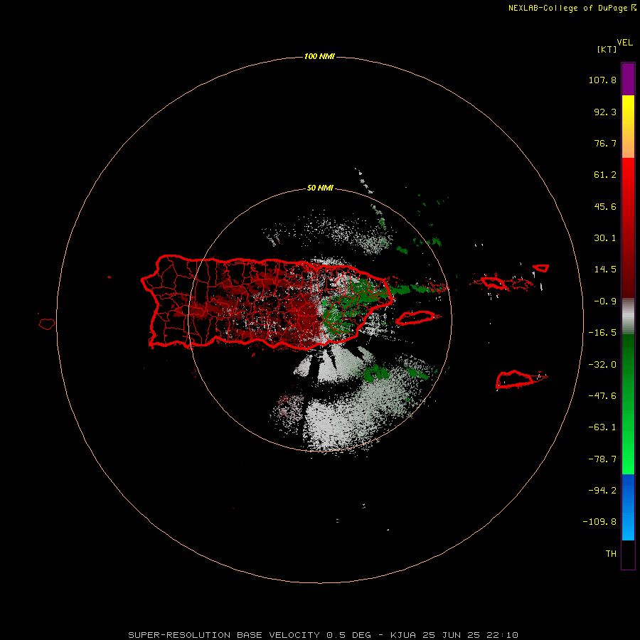This screenshot has width=640, height=640.
Task: Click the St. Thomas island outline
Action: [x=494, y=283]
